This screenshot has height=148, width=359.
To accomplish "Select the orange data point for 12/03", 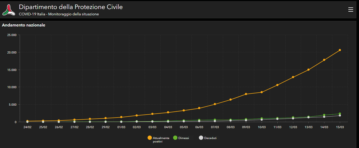I will point(293,77).
